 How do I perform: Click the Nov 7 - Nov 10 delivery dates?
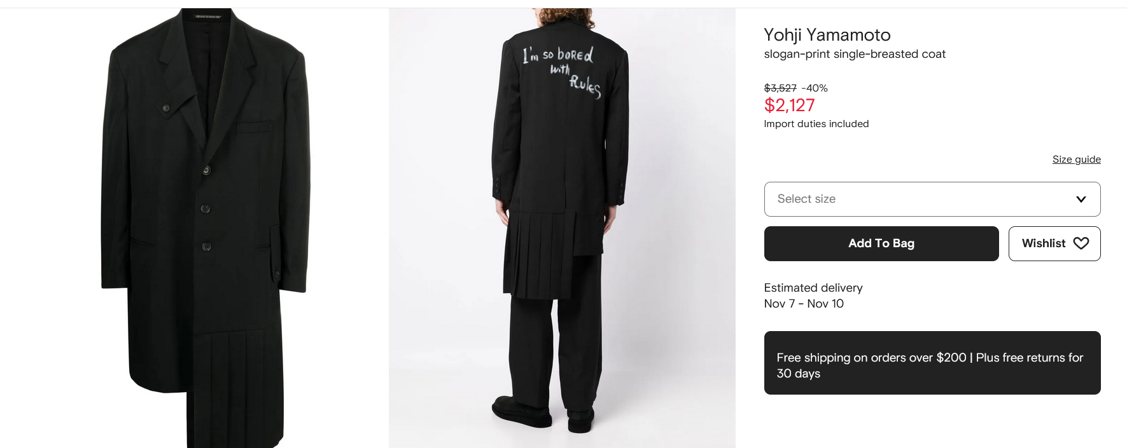pyautogui.click(x=804, y=304)
